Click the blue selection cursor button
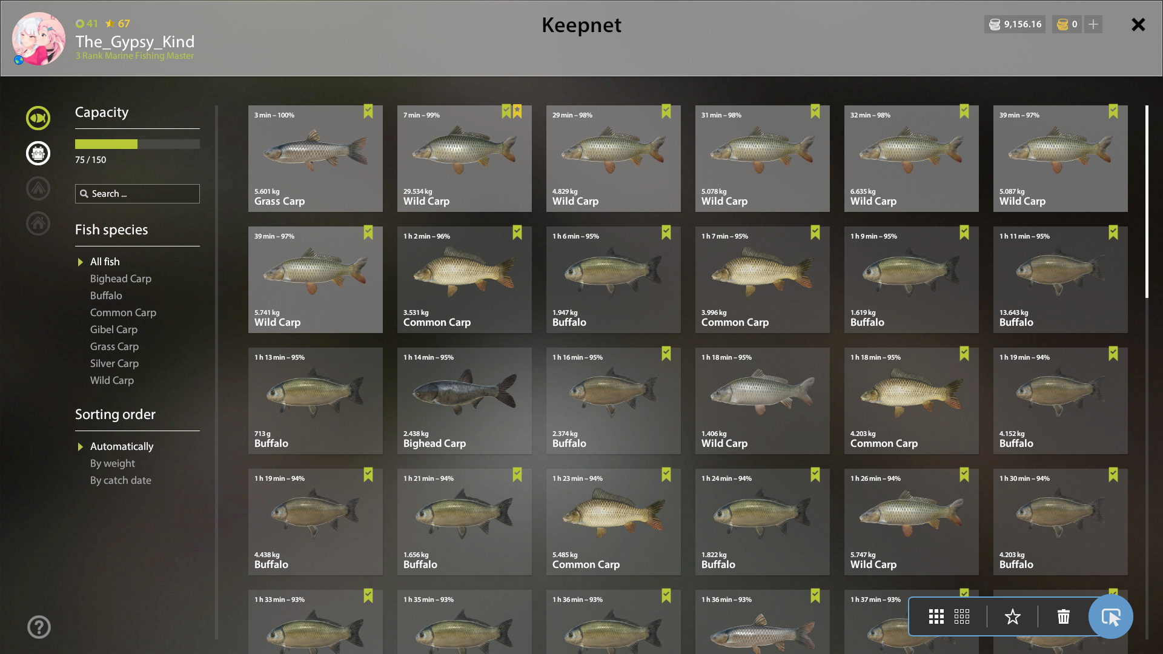This screenshot has width=1163, height=654. point(1111,617)
